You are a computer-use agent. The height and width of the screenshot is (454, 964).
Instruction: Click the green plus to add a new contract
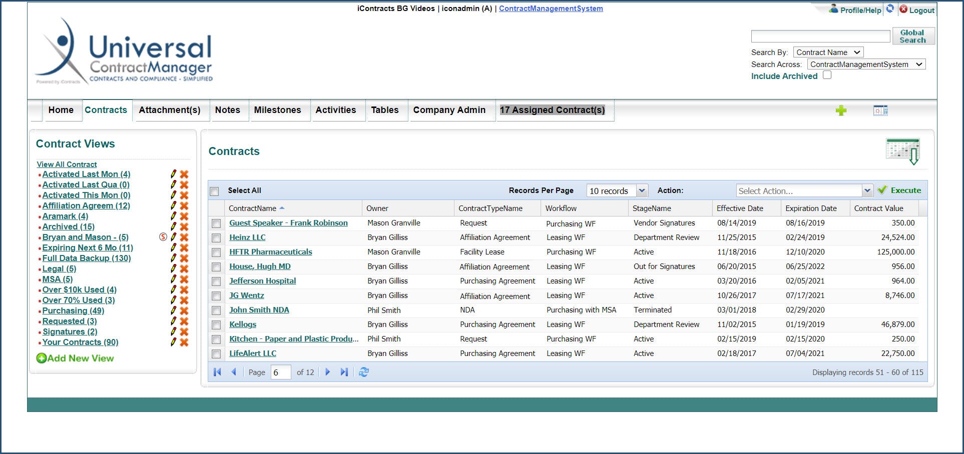click(x=841, y=110)
